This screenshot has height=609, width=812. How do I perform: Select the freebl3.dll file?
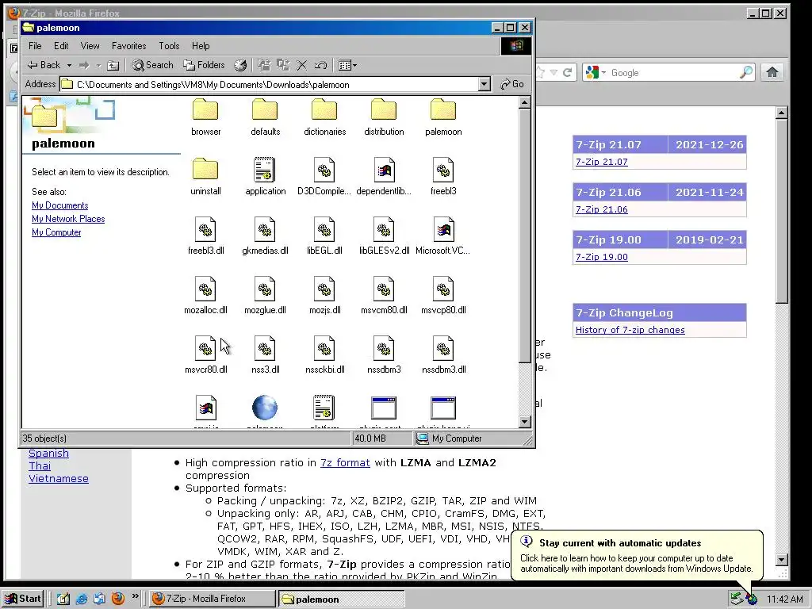tap(205, 236)
